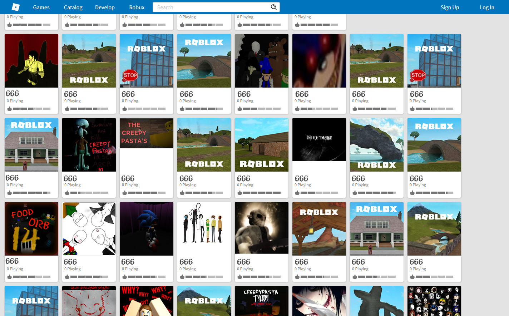The height and width of the screenshot is (316, 509).
Task: Click thumbs-up icon on red-eyed face card
Action: coord(297,109)
